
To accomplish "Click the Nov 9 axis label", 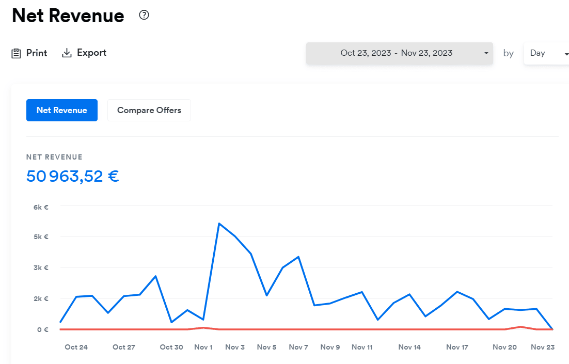I will pos(330,347).
